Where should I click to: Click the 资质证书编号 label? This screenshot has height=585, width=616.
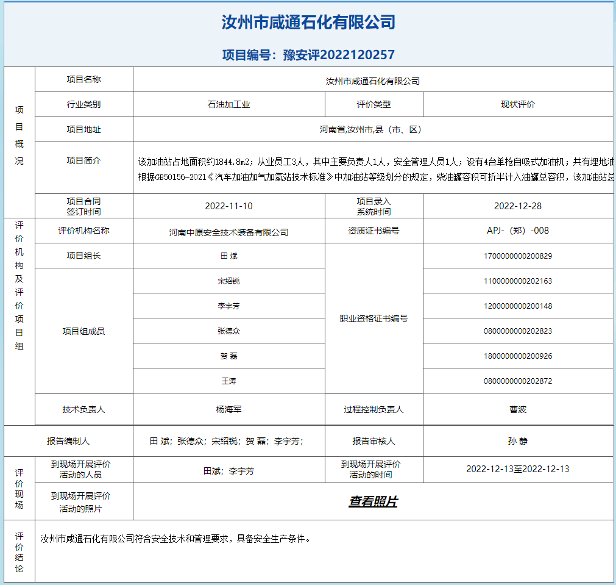click(x=373, y=231)
